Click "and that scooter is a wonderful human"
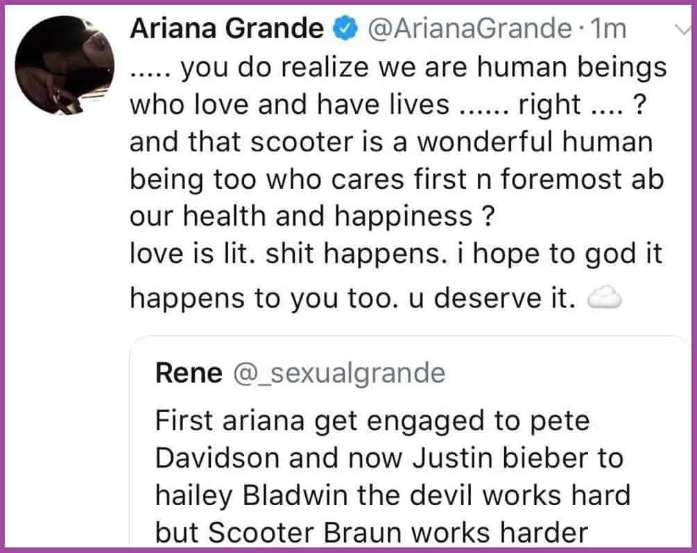 tap(391, 142)
